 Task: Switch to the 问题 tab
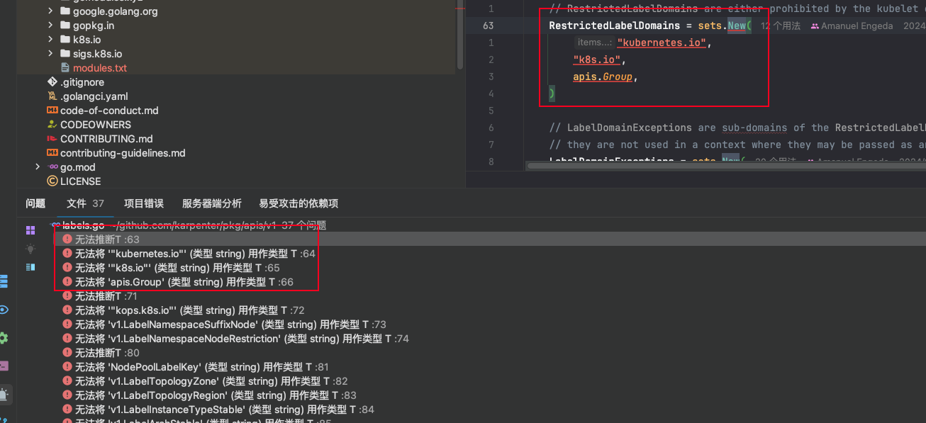pos(35,203)
